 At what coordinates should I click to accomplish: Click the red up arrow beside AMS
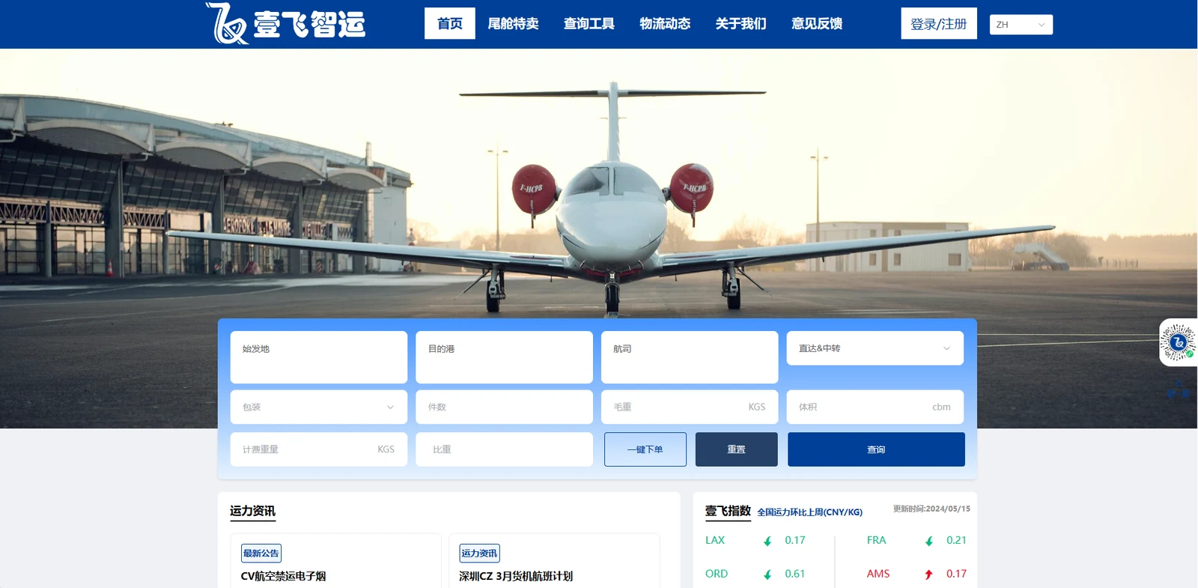click(929, 575)
